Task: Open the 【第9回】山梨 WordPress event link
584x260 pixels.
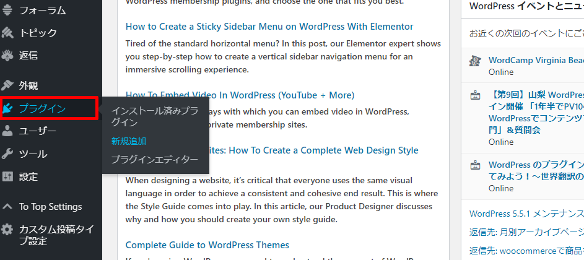Action: (536, 95)
